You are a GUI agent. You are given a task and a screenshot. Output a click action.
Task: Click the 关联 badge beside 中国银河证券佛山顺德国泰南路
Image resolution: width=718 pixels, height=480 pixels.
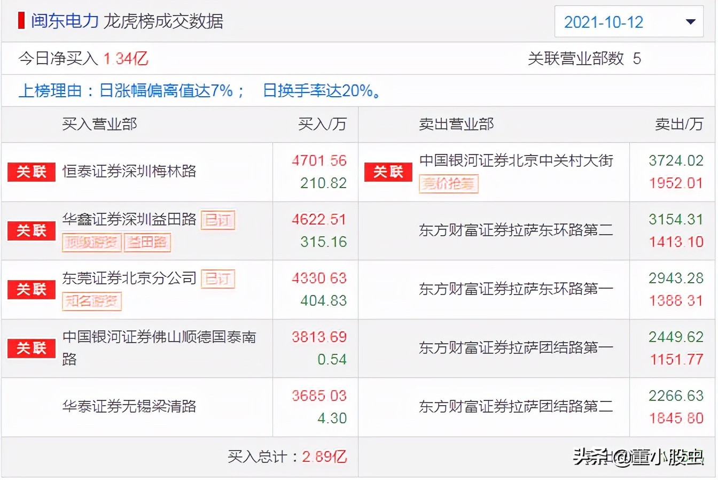(x=32, y=349)
